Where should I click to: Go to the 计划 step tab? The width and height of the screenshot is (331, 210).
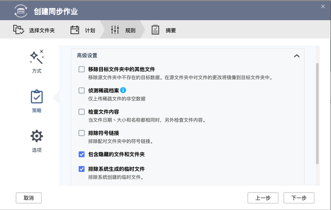pos(89,31)
